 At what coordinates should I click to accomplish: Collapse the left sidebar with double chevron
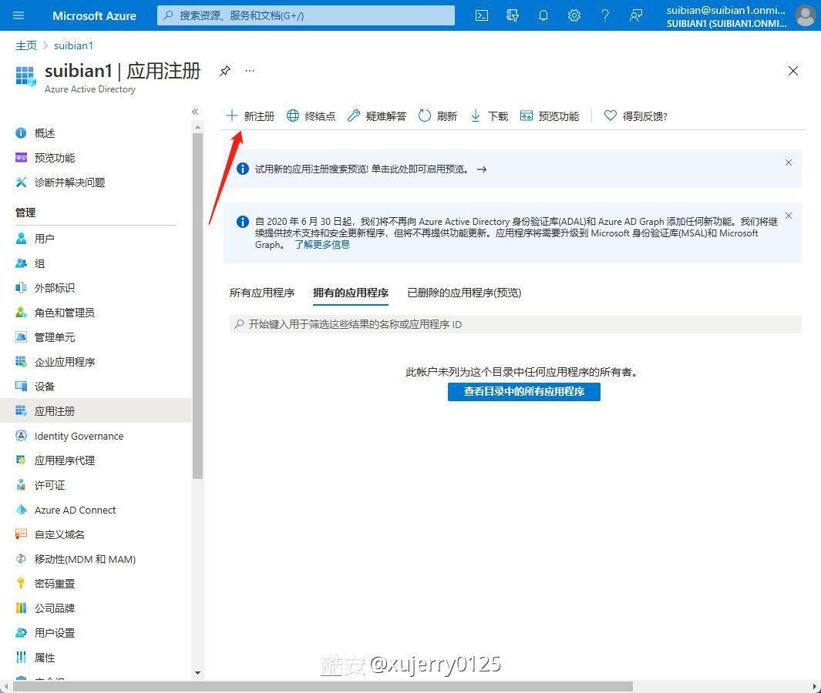195,112
